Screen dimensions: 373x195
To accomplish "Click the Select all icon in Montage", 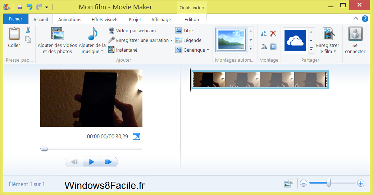I will point(274,47).
